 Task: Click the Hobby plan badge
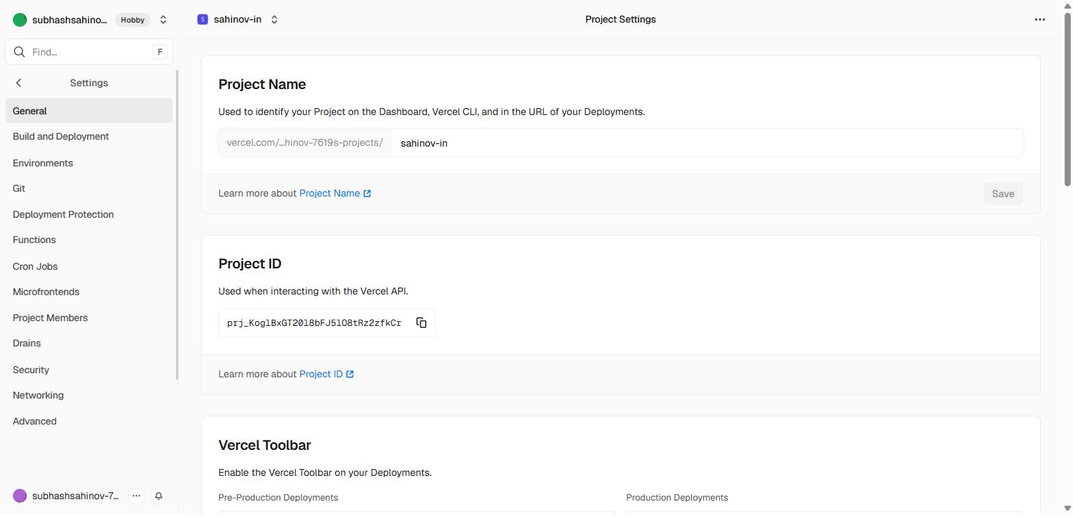click(x=133, y=20)
